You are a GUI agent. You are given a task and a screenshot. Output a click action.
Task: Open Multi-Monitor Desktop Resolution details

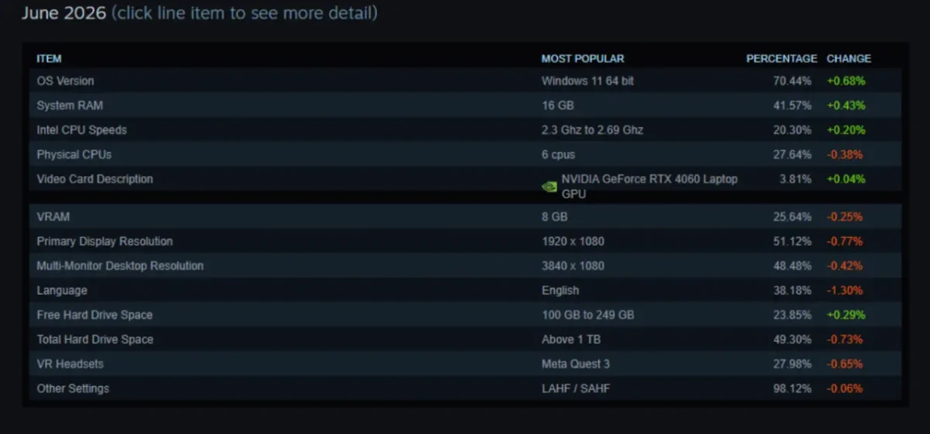coord(465,266)
